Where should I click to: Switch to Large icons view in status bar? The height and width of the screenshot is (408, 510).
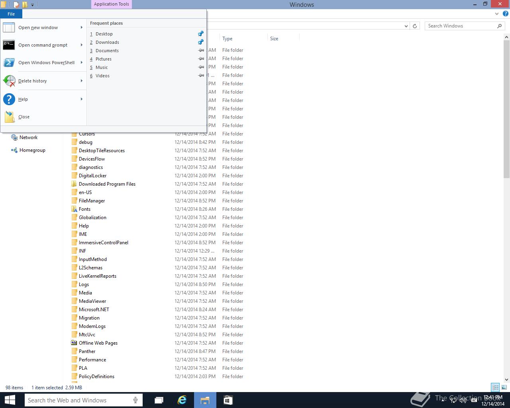[x=504, y=387]
